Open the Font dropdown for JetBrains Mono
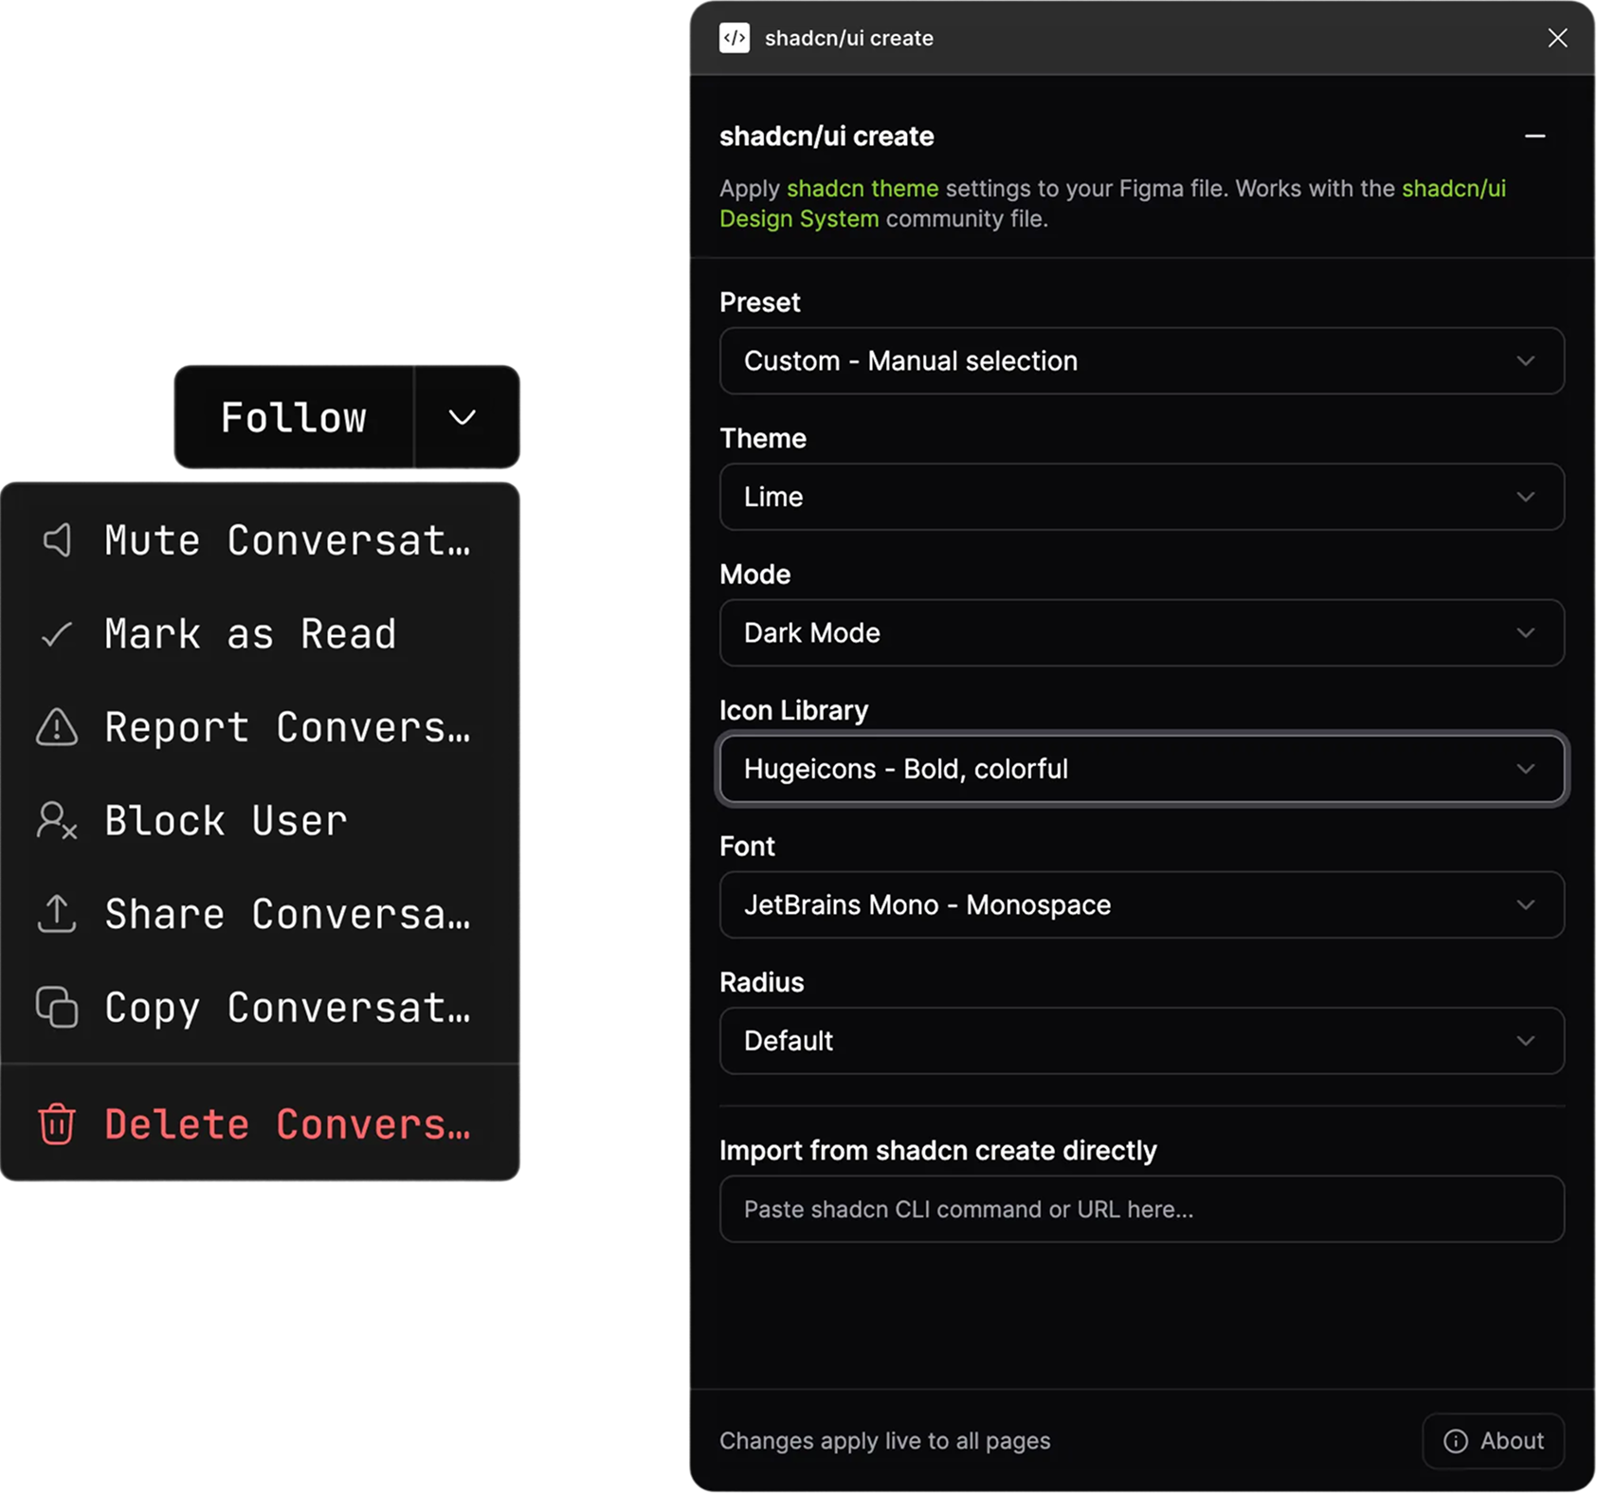The image size is (1598, 1496). pyautogui.click(x=1141, y=905)
